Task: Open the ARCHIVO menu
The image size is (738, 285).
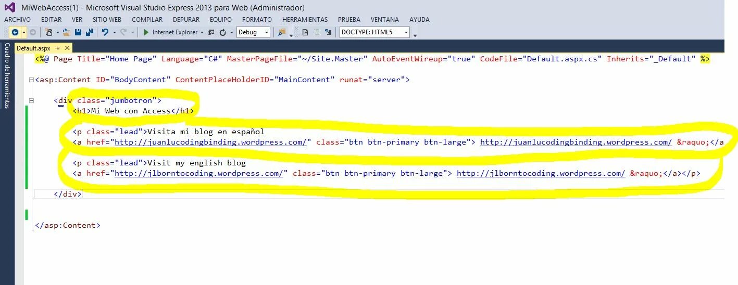Action: [x=17, y=19]
